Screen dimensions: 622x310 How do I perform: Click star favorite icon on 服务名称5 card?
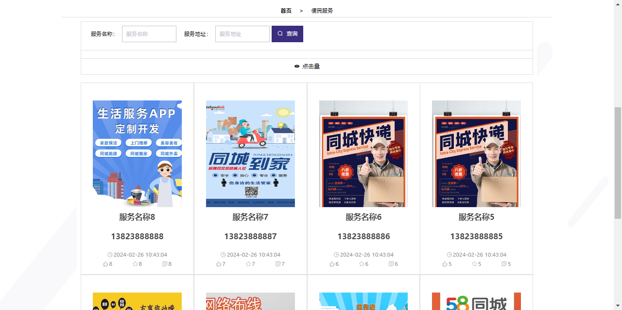474,264
